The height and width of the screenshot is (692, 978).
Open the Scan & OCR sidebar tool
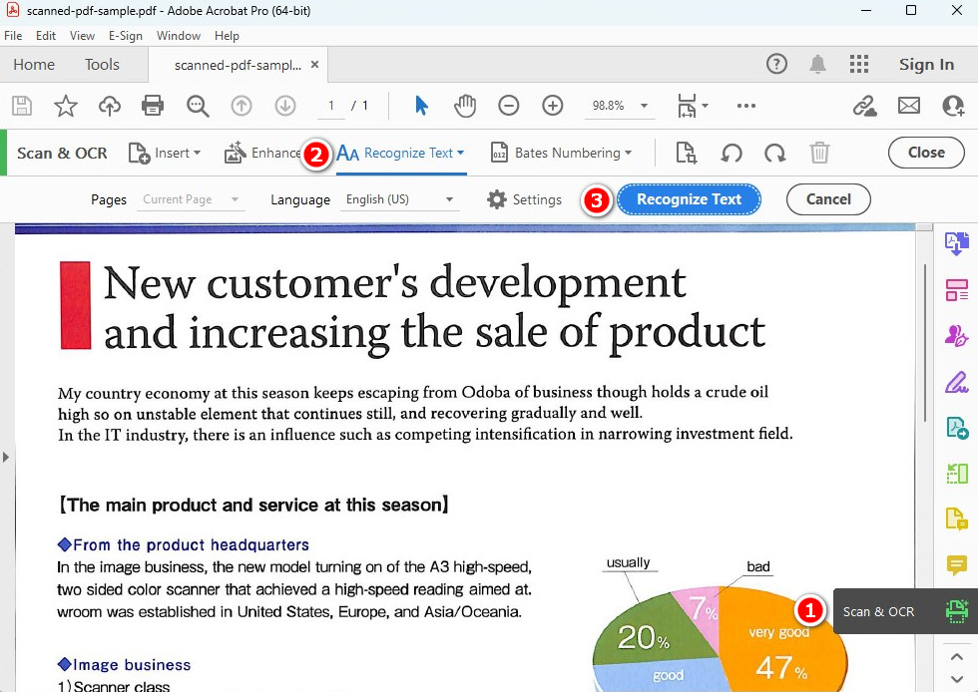(x=957, y=611)
